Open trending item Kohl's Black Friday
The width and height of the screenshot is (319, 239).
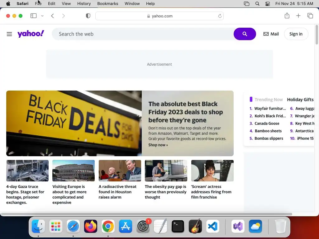pos(270,116)
